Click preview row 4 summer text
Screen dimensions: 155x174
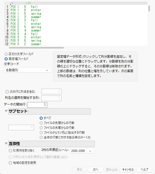[x=36, y=17]
